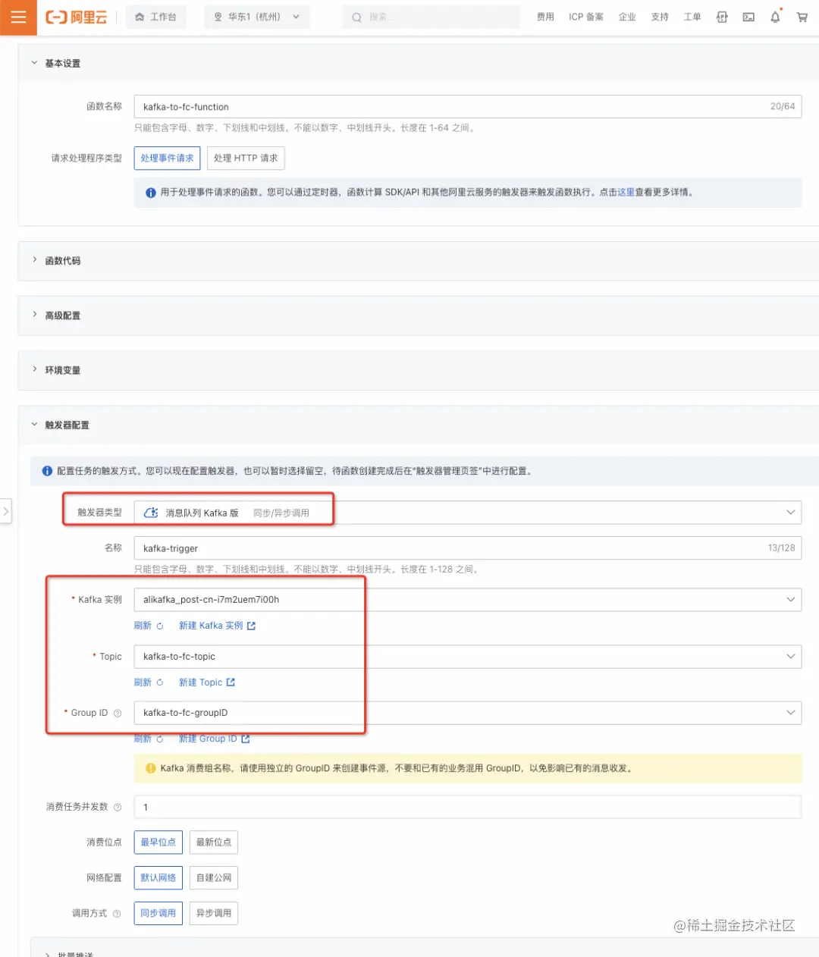This screenshot has height=957, width=819.
Task: Select 处理事件请求 handler type
Action: click(167, 158)
